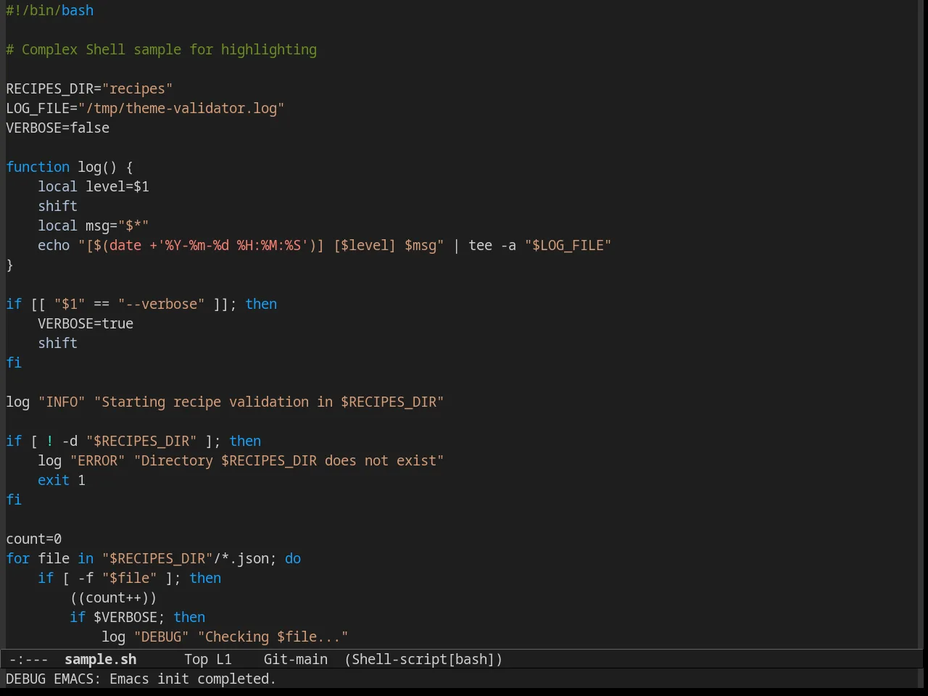Click on 'local level=$1' line

coord(94,186)
